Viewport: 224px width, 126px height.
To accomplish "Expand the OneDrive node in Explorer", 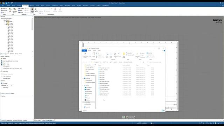I will tap(83, 78).
